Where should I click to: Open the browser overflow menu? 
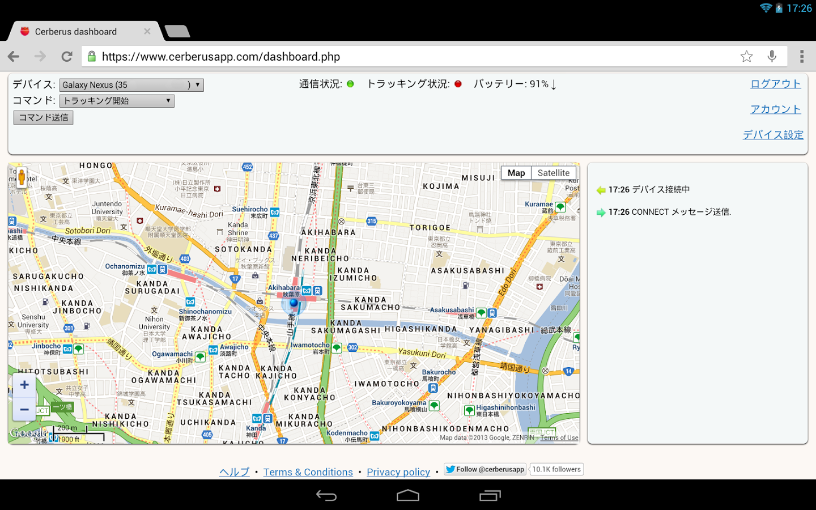tap(801, 56)
